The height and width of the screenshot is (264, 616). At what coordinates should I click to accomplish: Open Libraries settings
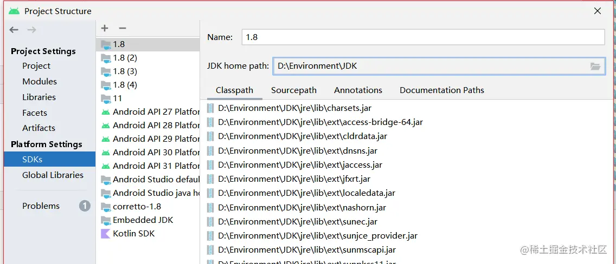tap(39, 97)
